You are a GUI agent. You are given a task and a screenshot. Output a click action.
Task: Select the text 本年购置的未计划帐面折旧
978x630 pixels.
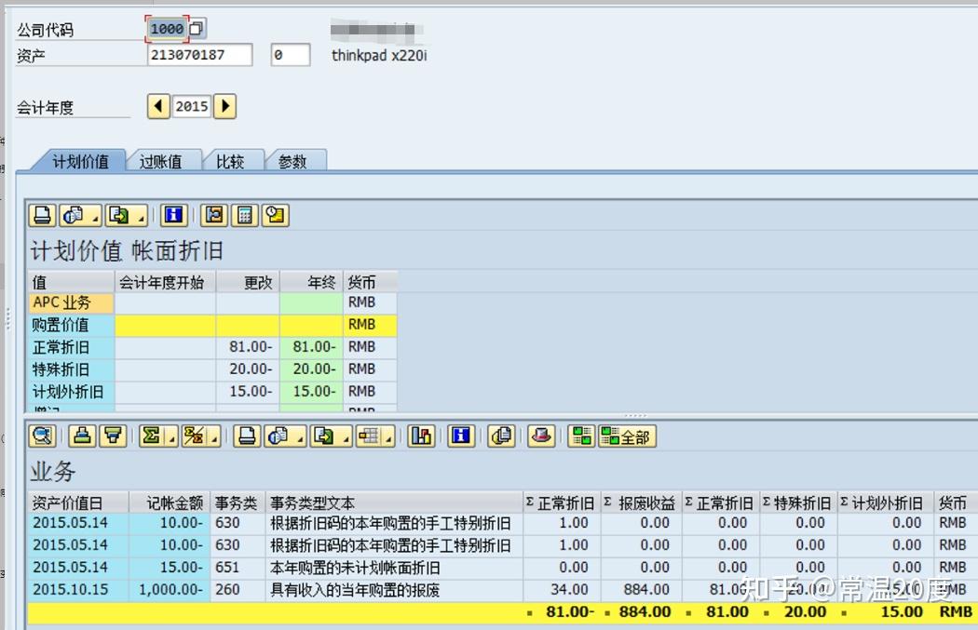click(355, 567)
